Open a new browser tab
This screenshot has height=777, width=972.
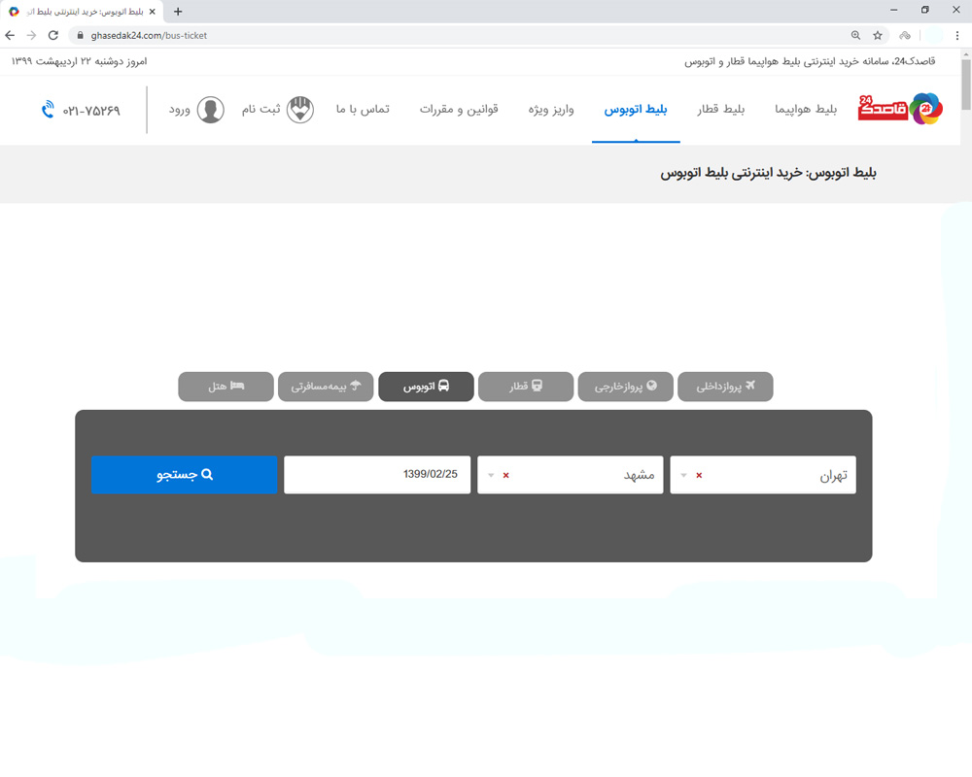(178, 12)
